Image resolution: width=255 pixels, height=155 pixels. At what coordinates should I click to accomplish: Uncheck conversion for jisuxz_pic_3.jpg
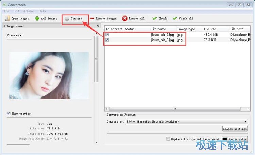pyautogui.click(x=107, y=40)
